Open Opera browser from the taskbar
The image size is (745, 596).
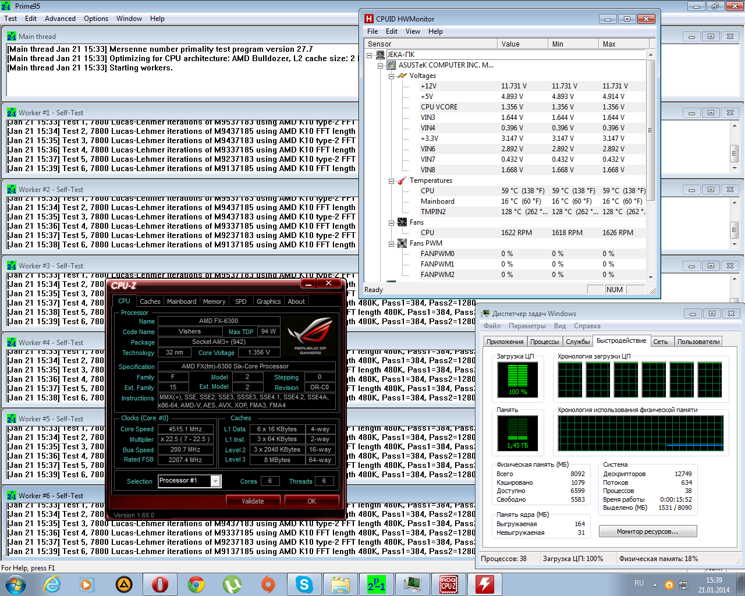coord(160,583)
